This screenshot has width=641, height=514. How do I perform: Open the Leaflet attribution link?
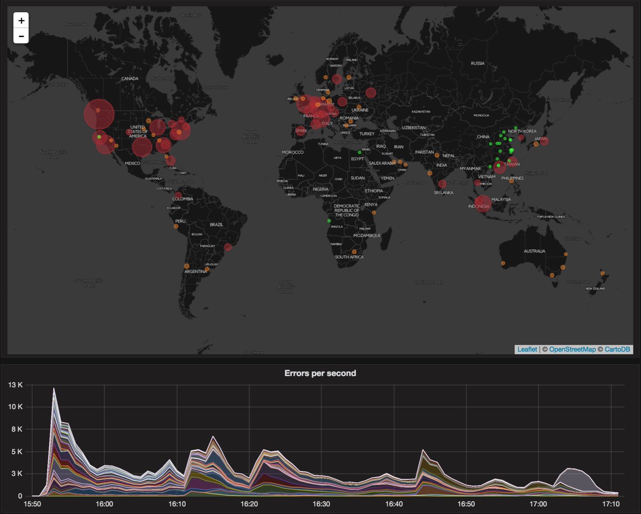point(527,350)
